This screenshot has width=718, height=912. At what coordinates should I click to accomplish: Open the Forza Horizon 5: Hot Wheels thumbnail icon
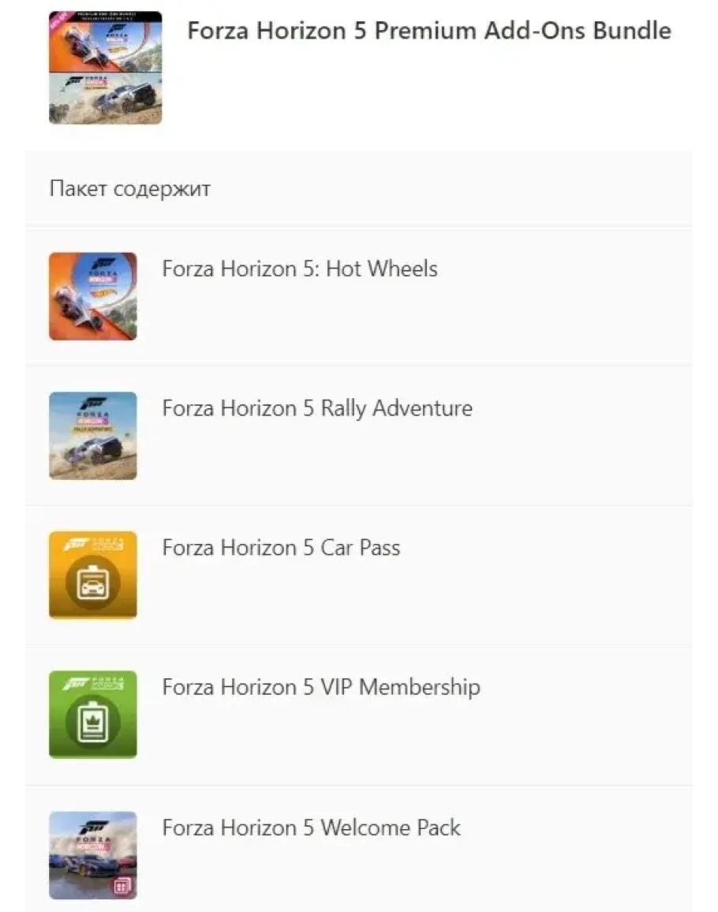point(92,297)
